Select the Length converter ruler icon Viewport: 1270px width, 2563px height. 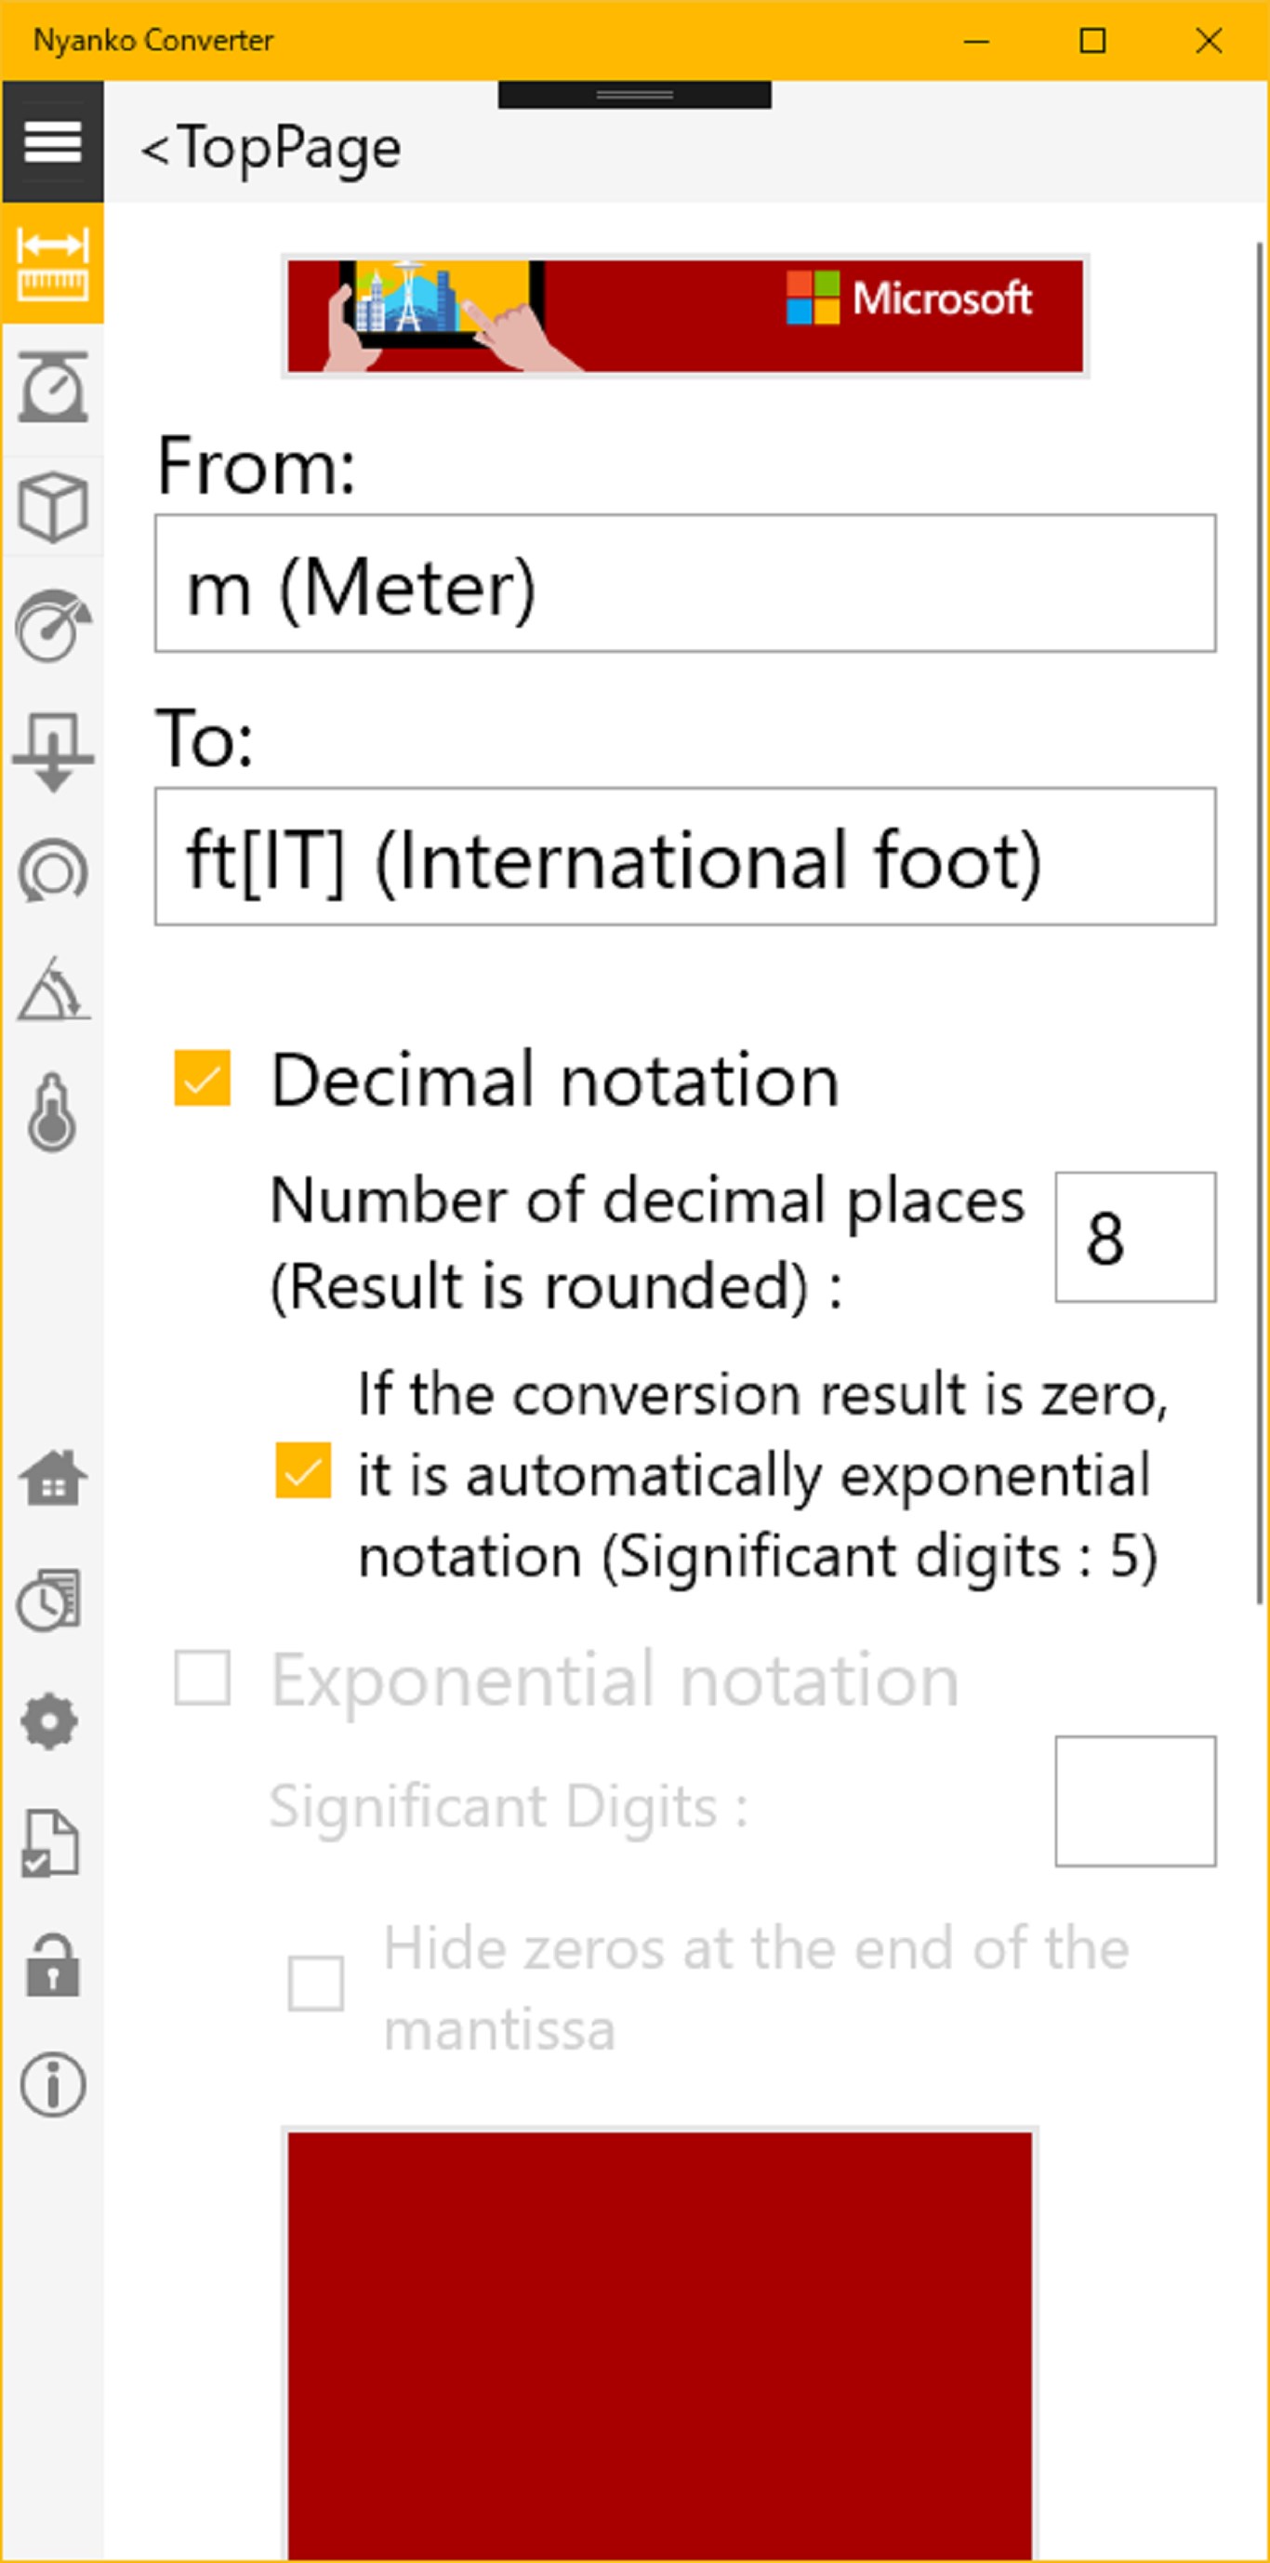pos(52,264)
